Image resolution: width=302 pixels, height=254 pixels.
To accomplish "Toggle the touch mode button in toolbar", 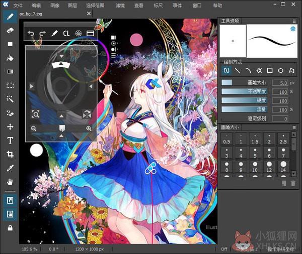I will pos(10,214).
